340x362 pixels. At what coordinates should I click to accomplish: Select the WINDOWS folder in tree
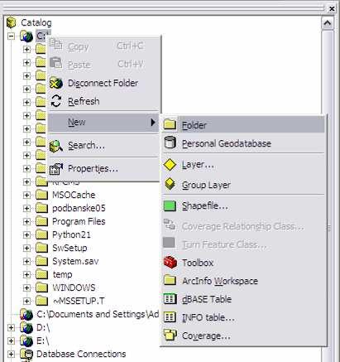point(74,287)
